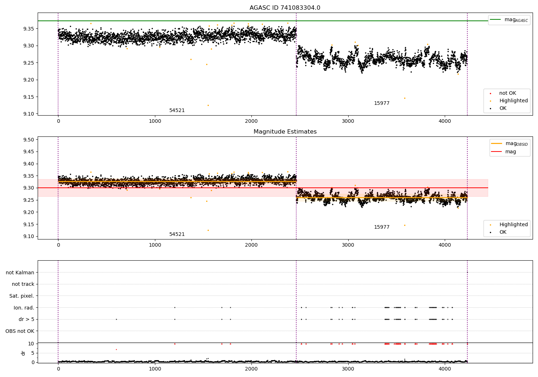Click the not track axis label
The height and width of the screenshot is (377, 538).
(x=23, y=284)
